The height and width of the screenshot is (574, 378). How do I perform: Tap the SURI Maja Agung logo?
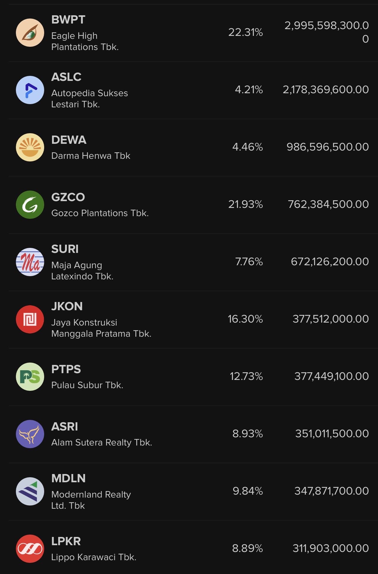pos(30,262)
